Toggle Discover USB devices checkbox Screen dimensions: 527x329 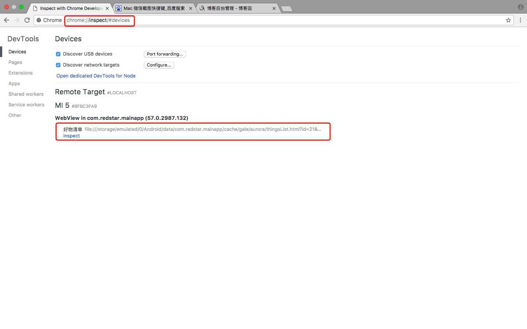58,54
